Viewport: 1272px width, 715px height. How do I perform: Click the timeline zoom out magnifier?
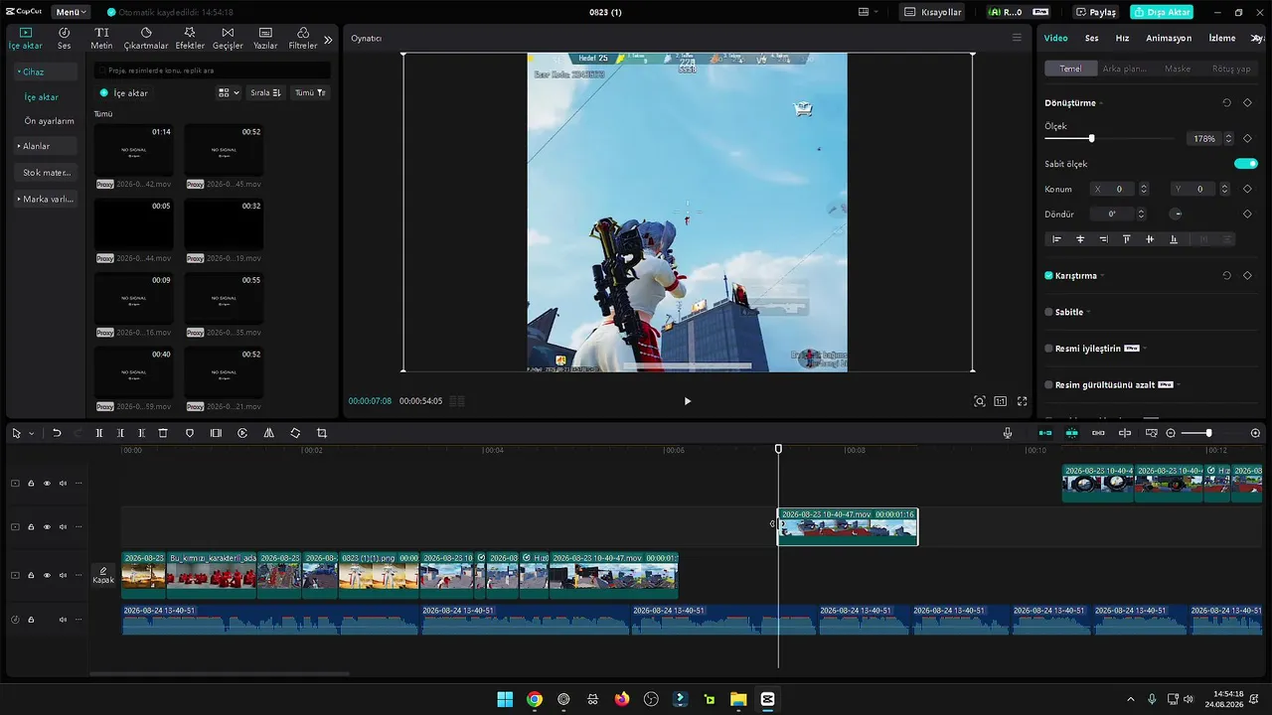pos(1171,433)
